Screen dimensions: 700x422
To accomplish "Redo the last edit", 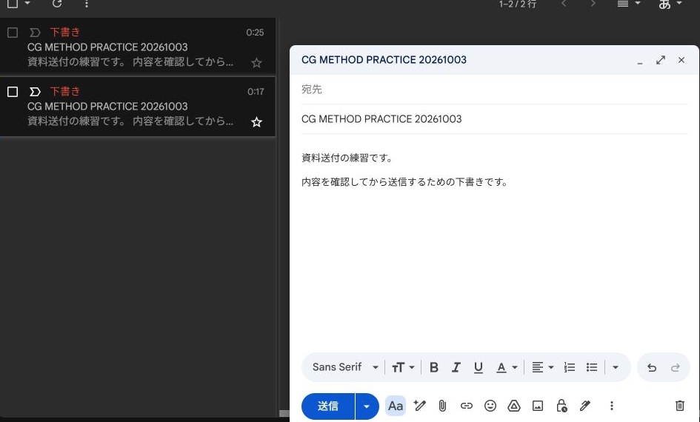I will click(x=675, y=367).
